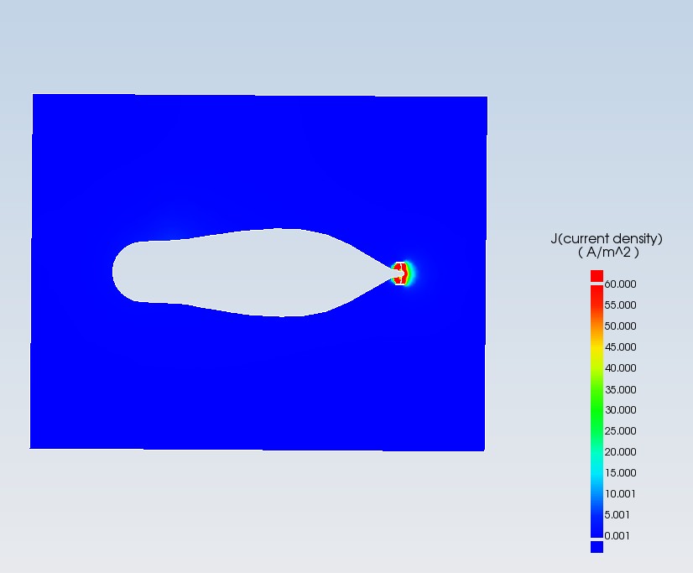693x573 pixels.
Task: Click the 60.000 legend value
Action: tap(620, 284)
